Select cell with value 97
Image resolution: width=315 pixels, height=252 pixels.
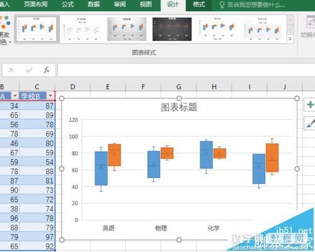[x=37, y=237]
